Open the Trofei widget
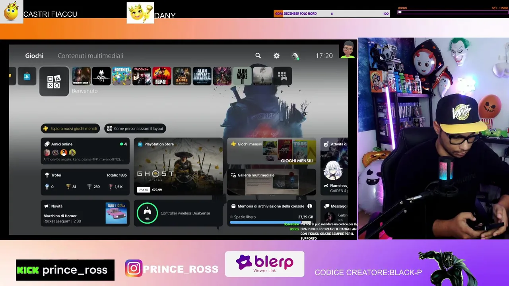The width and height of the screenshot is (509, 286). [85, 182]
